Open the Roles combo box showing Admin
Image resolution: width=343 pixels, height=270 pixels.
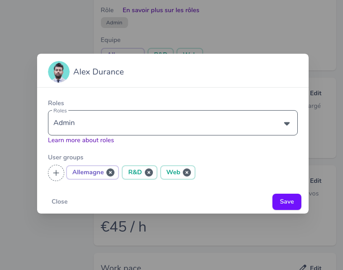pyautogui.click(x=173, y=123)
